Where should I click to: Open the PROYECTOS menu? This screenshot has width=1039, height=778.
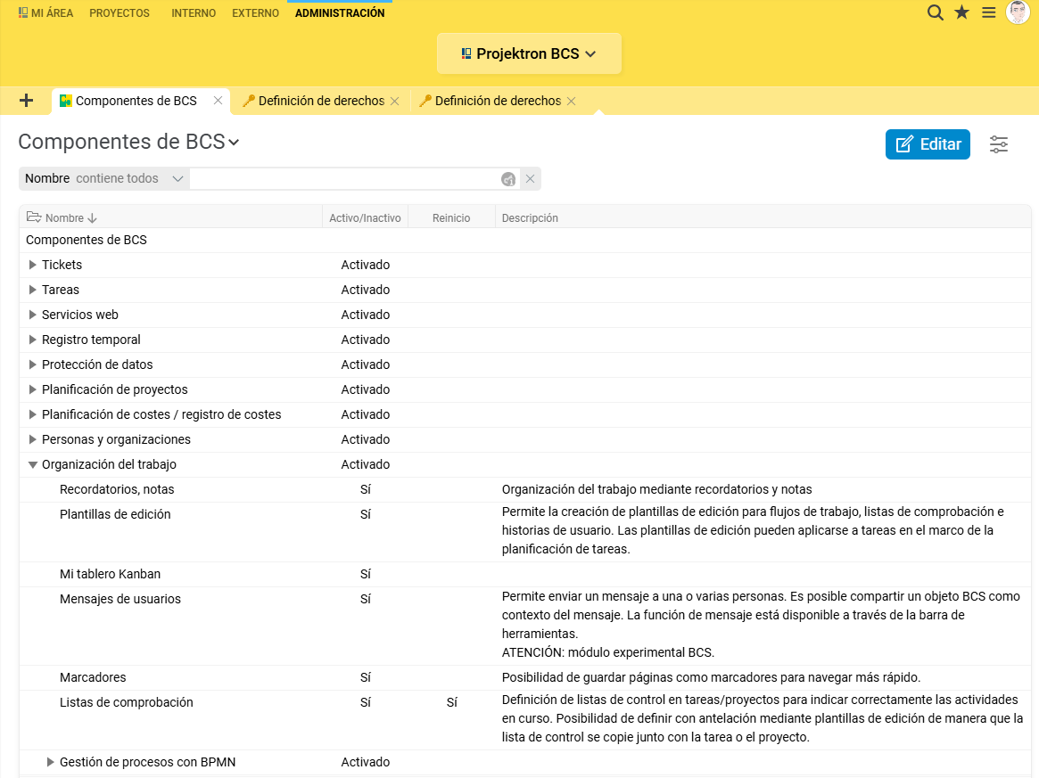[120, 12]
